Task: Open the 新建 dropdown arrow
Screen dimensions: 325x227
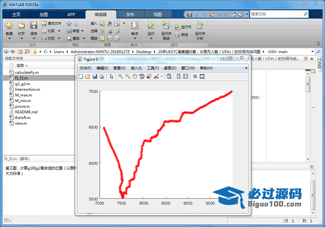Action: (10, 39)
